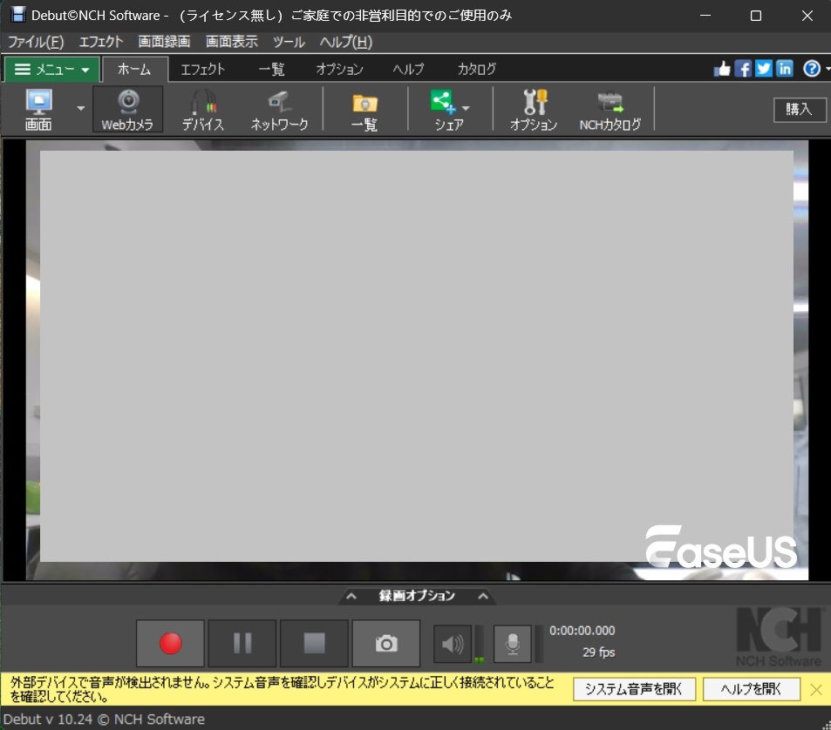Open オプション wrench tools icon

534,110
